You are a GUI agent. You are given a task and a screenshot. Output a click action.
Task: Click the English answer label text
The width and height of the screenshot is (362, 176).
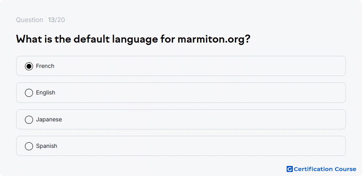(45, 93)
